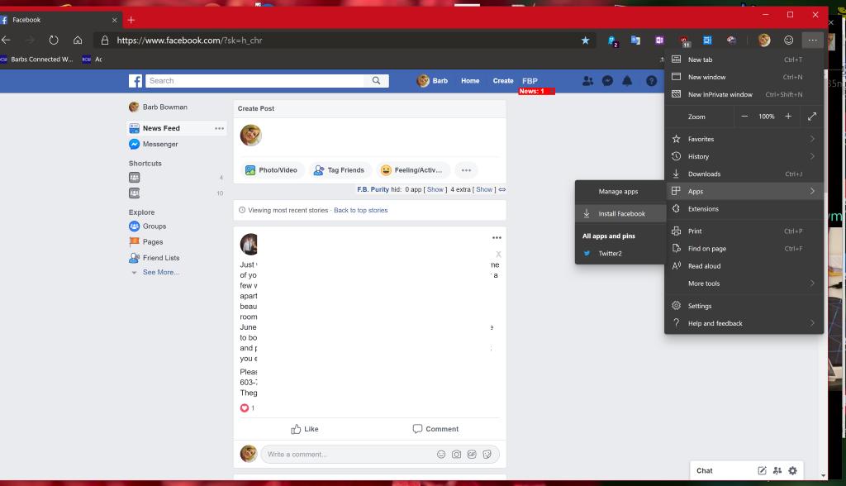The width and height of the screenshot is (846, 486).
Task: Expand the Favorites submenu
Action: click(x=744, y=139)
